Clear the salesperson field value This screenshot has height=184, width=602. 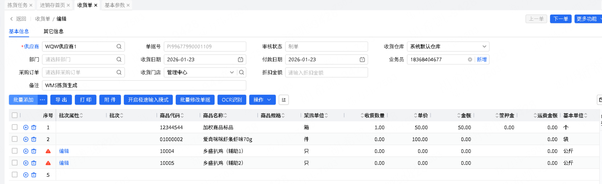coord(470,59)
